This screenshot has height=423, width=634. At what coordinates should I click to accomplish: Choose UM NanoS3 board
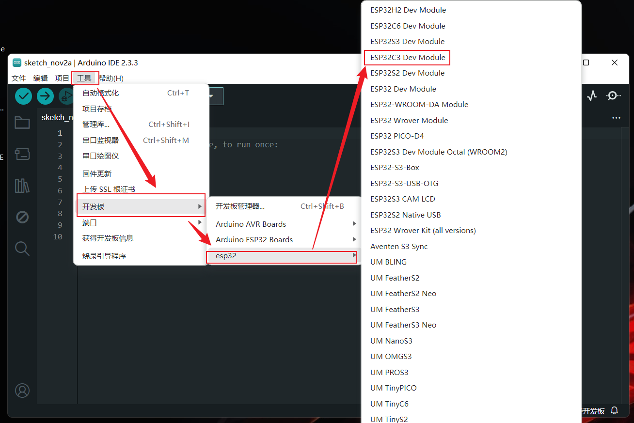391,341
